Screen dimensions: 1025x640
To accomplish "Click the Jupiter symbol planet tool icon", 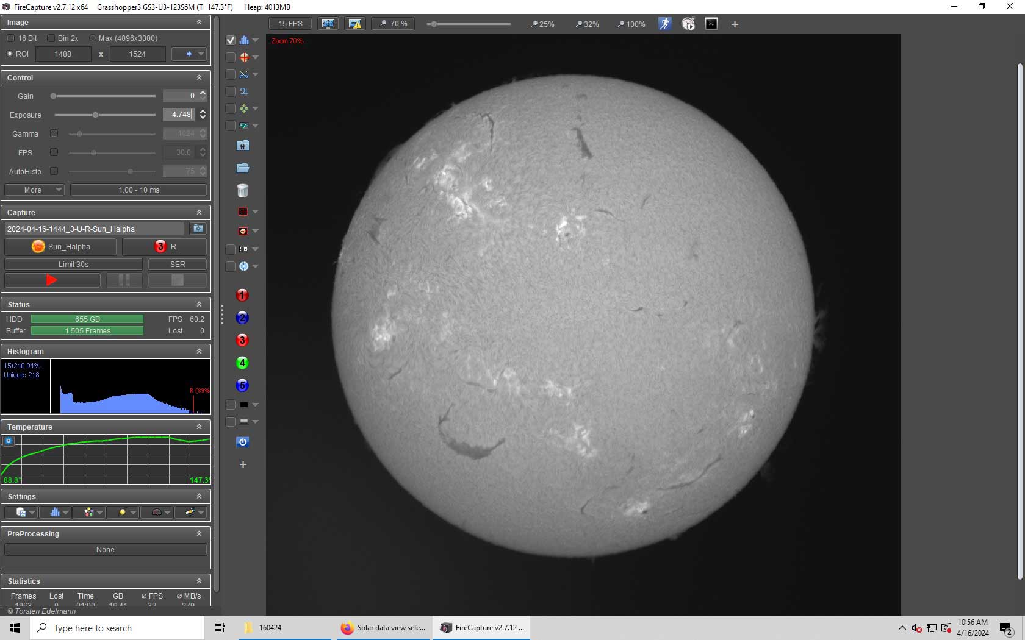I will (243, 91).
